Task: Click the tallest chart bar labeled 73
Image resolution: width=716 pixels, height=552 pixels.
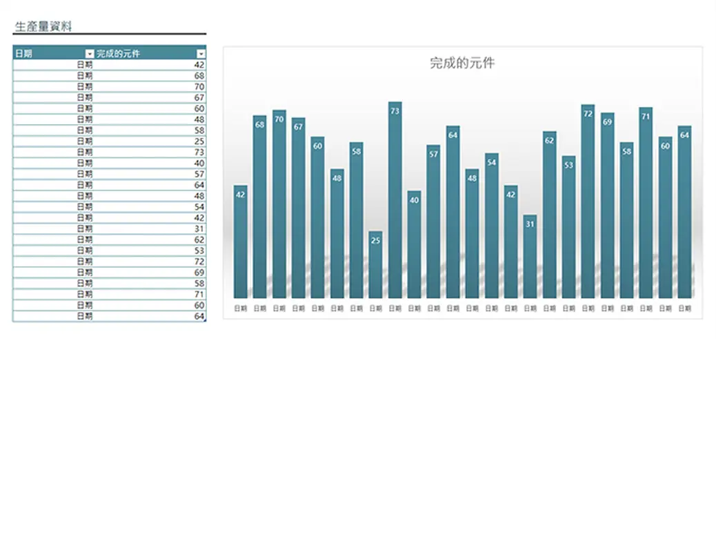Action: point(395,200)
